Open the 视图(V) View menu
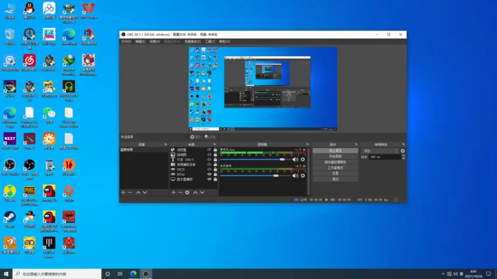Viewport: 497px width, 279px height. [x=155, y=42]
